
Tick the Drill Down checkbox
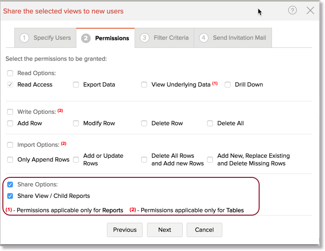tap(228, 85)
